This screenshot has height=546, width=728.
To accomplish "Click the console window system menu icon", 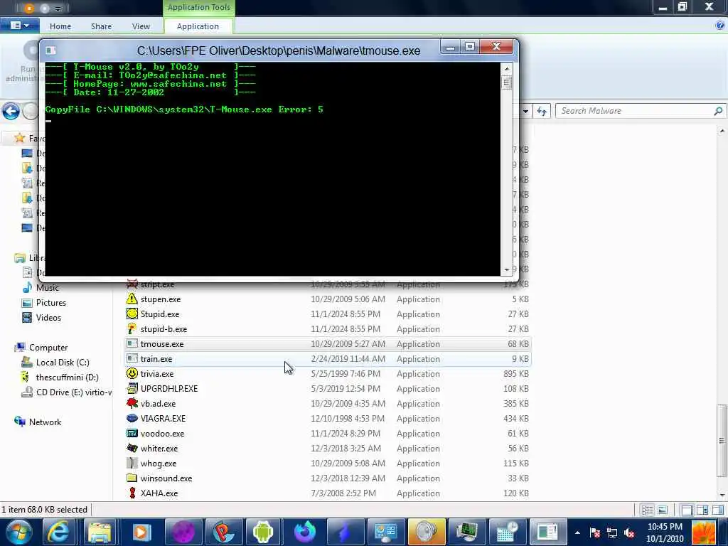I will (x=50, y=50).
